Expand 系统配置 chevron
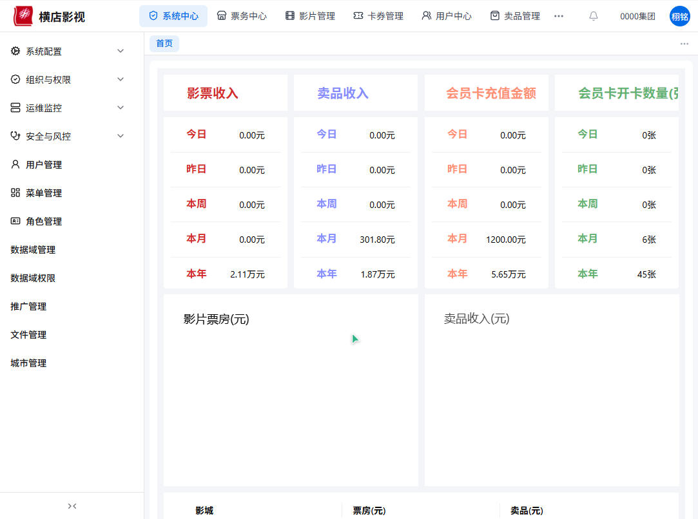 [x=121, y=51]
